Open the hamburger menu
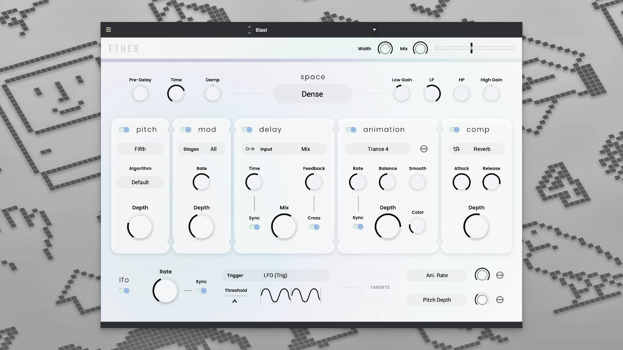 coord(108,29)
